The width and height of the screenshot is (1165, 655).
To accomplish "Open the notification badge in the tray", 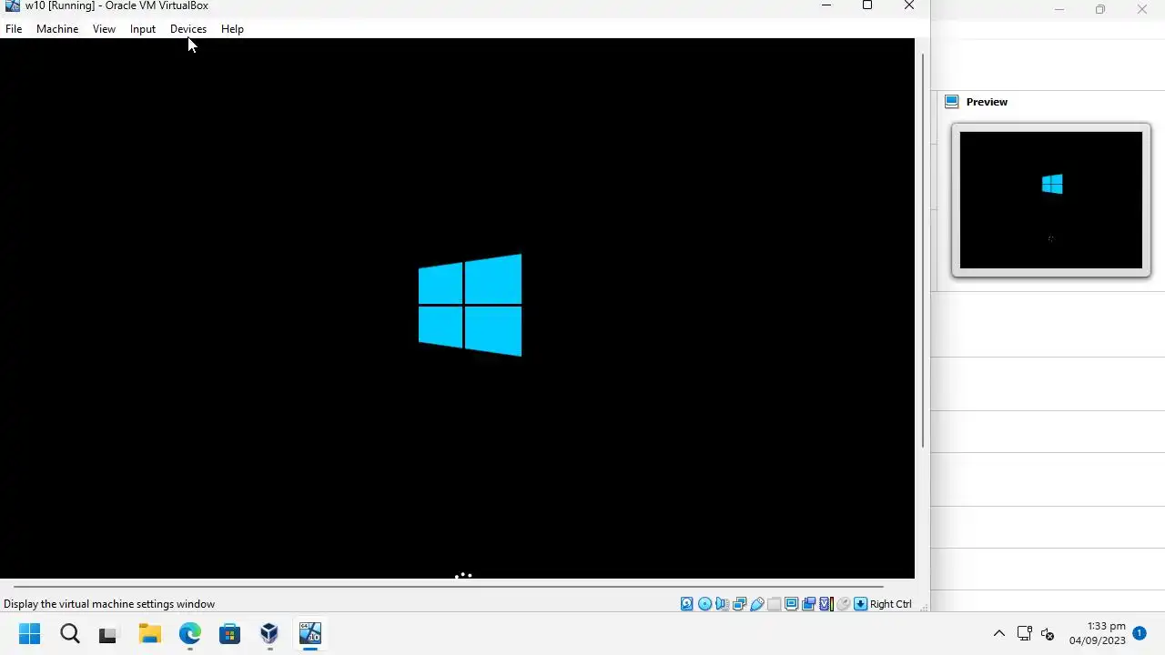I will [1140, 632].
